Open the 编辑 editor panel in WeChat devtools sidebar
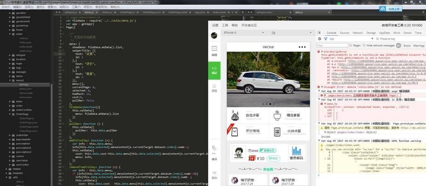Image resolution: width=426 pixels, height=186 pixels. 214,51
